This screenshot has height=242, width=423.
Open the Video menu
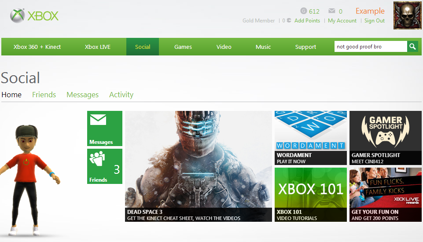pos(224,47)
